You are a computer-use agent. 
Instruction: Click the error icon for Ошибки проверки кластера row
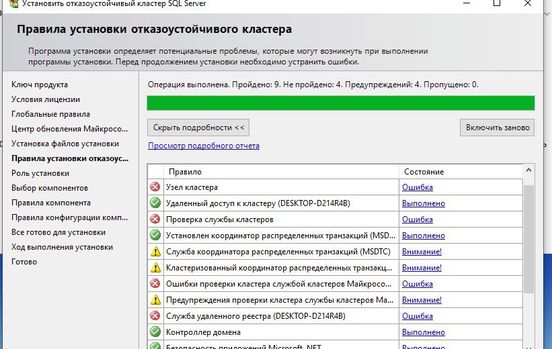[x=155, y=283]
